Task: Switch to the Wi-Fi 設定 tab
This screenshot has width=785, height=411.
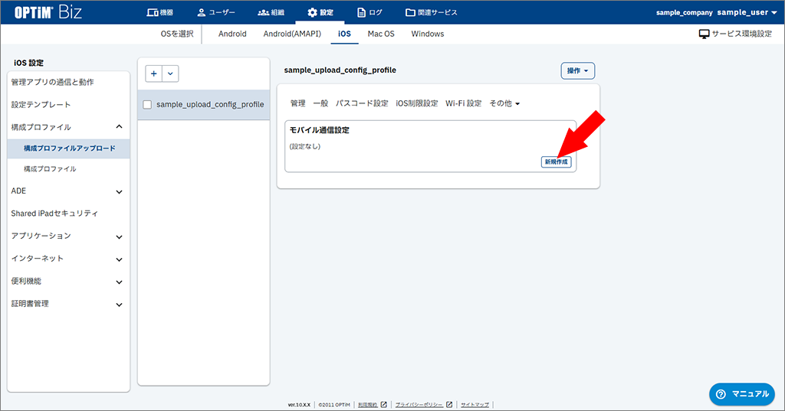Action: click(464, 103)
